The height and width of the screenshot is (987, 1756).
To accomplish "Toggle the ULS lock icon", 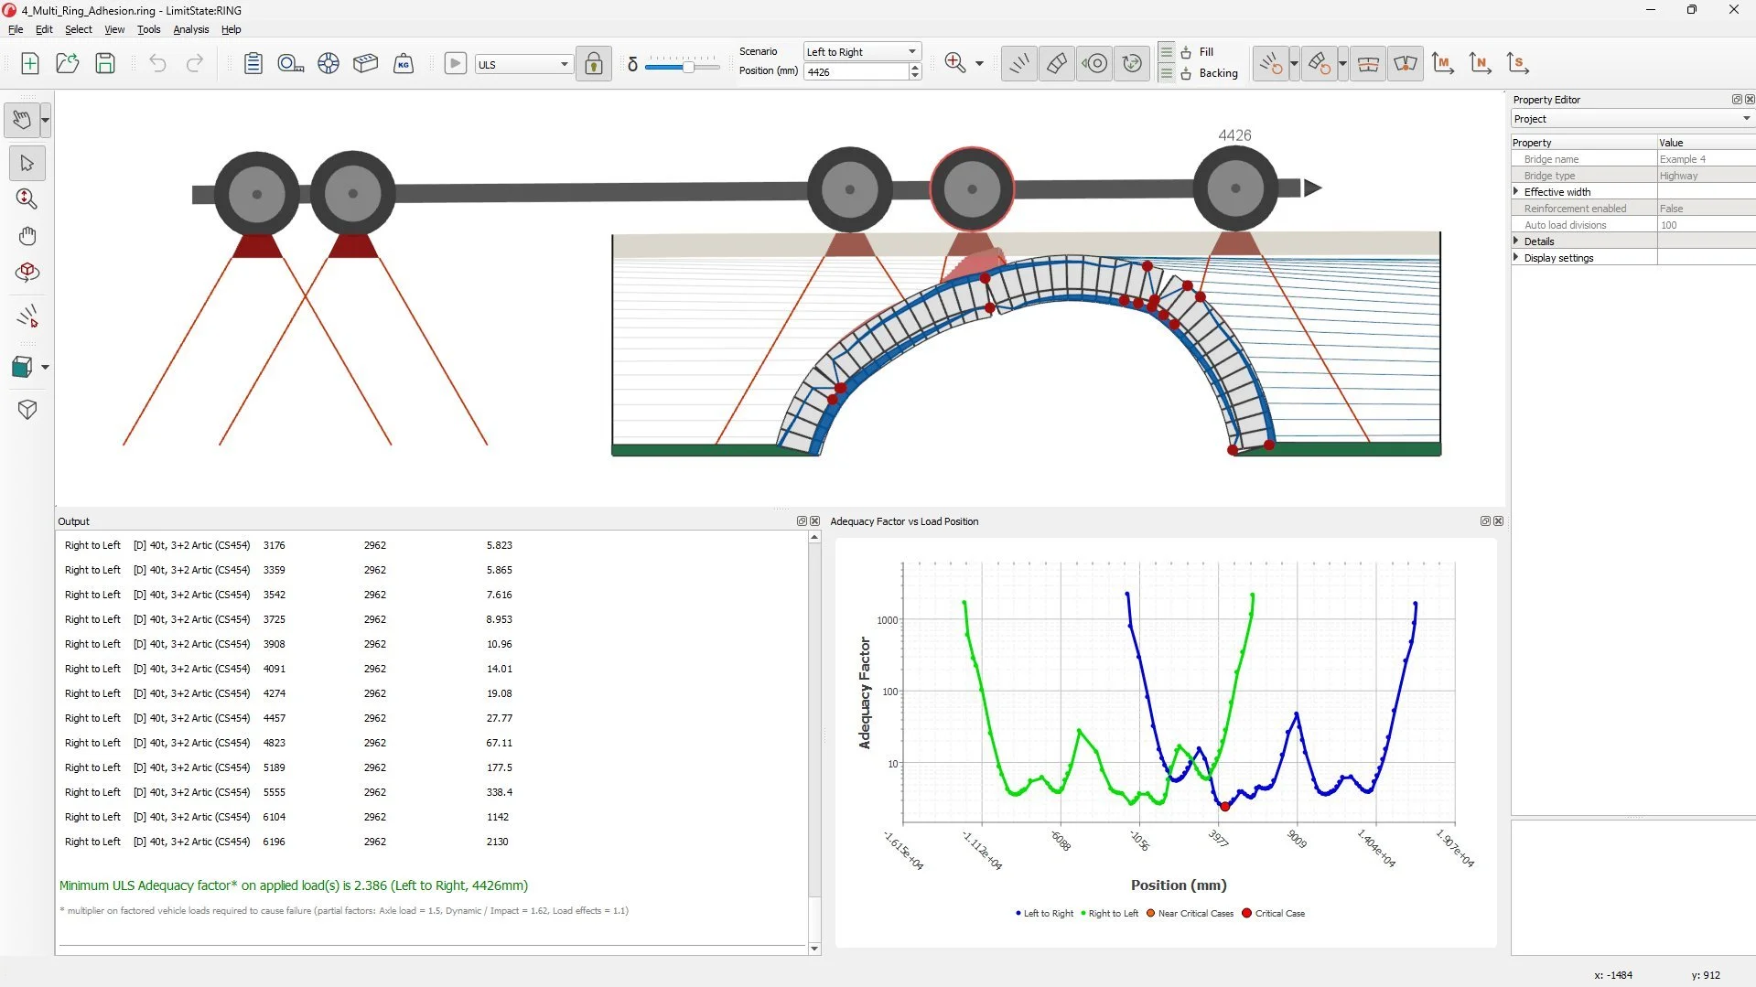I will tap(593, 63).
